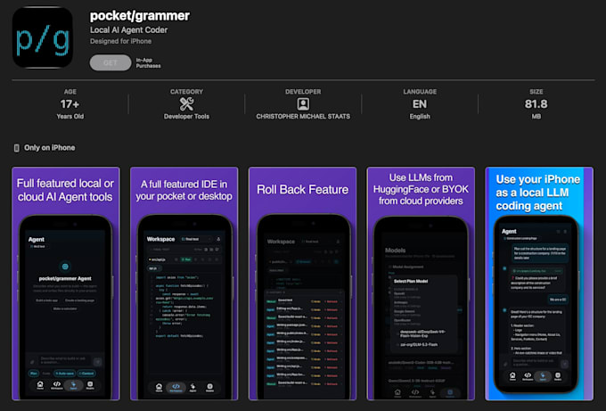Click the '81.8' size value
The image size is (606, 411).
click(x=536, y=104)
